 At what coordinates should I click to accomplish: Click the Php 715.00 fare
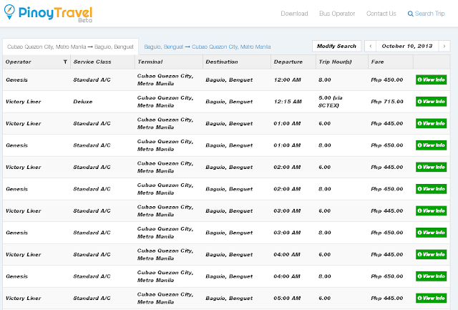[387, 102]
